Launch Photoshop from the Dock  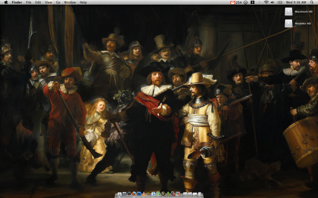[x=139, y=194]
